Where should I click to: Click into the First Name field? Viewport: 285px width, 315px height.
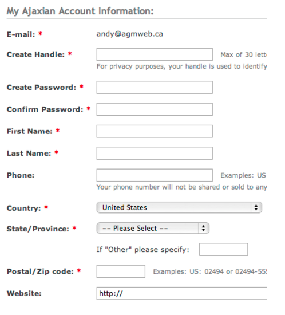point(155,131)
